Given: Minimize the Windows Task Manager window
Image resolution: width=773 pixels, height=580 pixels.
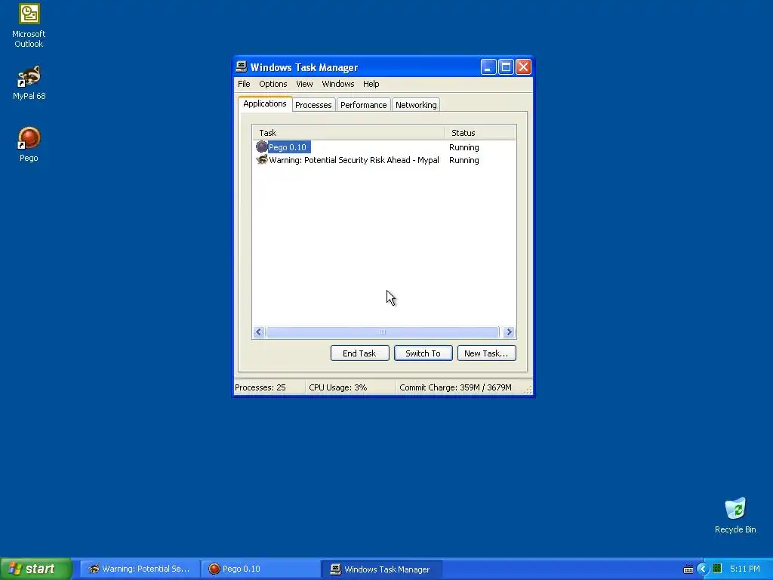Looking at the screenshot, I should pos(488,66).
